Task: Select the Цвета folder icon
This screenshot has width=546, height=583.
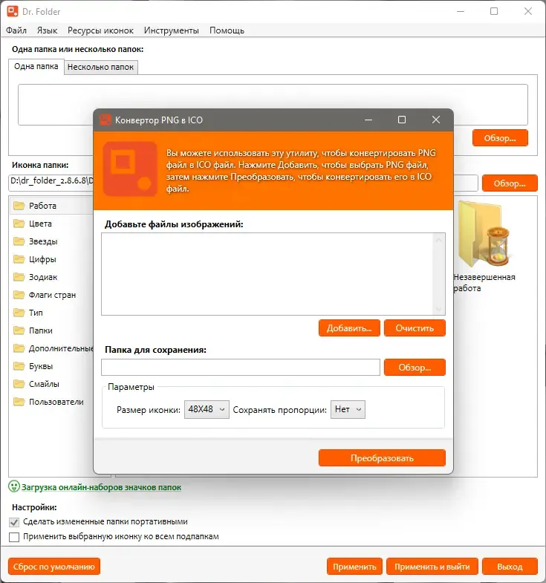Action: [x=19, y=224]
